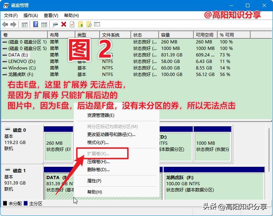Select the 磁盘 1 disk label panel
The width and height of the screenshot is (273, 216).
tap(22, 182)
